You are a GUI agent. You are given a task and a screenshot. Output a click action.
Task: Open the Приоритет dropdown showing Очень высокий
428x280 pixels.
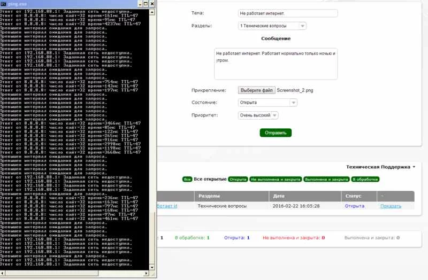(x=258, y=115)
